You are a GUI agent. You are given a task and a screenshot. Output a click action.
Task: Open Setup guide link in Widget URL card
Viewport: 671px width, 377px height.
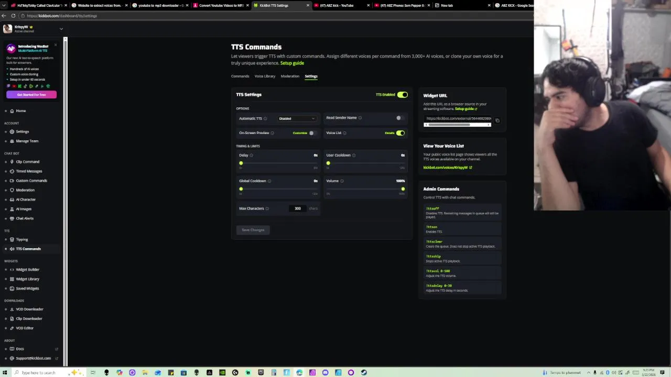pyautogui.click(x=466, y=109)
